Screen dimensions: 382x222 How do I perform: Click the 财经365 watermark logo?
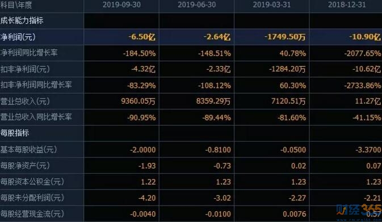(x=359, y=211)
